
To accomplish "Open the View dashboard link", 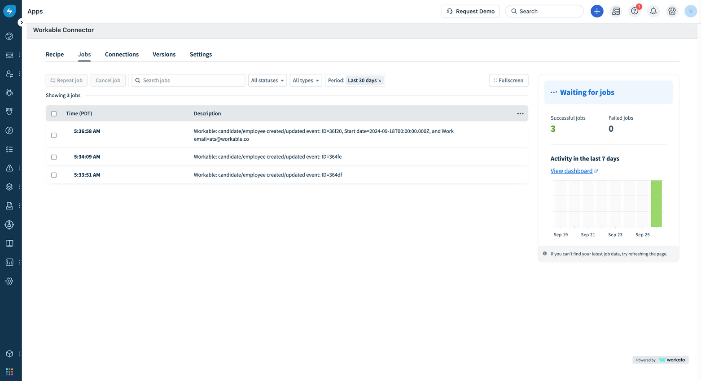I will pyautogui.click(x=574, y=171).
